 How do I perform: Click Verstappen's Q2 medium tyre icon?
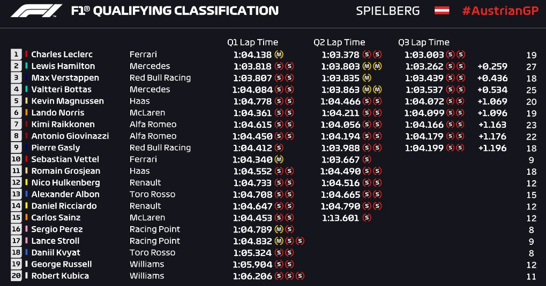[x=367, y=78]
